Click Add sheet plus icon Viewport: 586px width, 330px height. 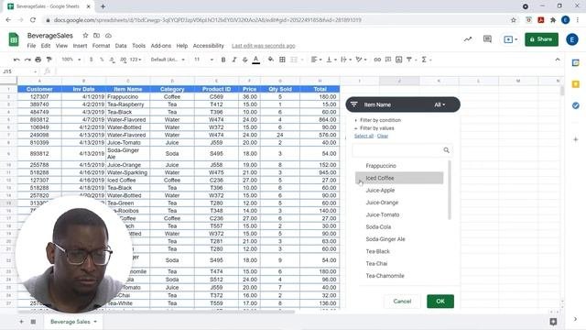tap(21, 322)
